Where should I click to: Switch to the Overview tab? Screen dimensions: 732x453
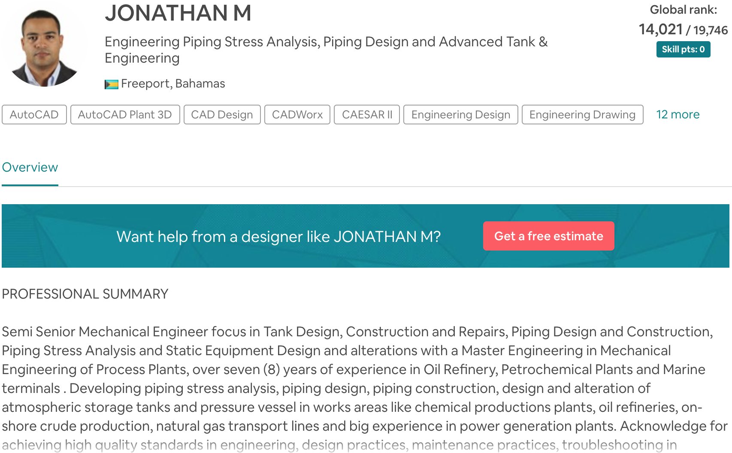30,167
